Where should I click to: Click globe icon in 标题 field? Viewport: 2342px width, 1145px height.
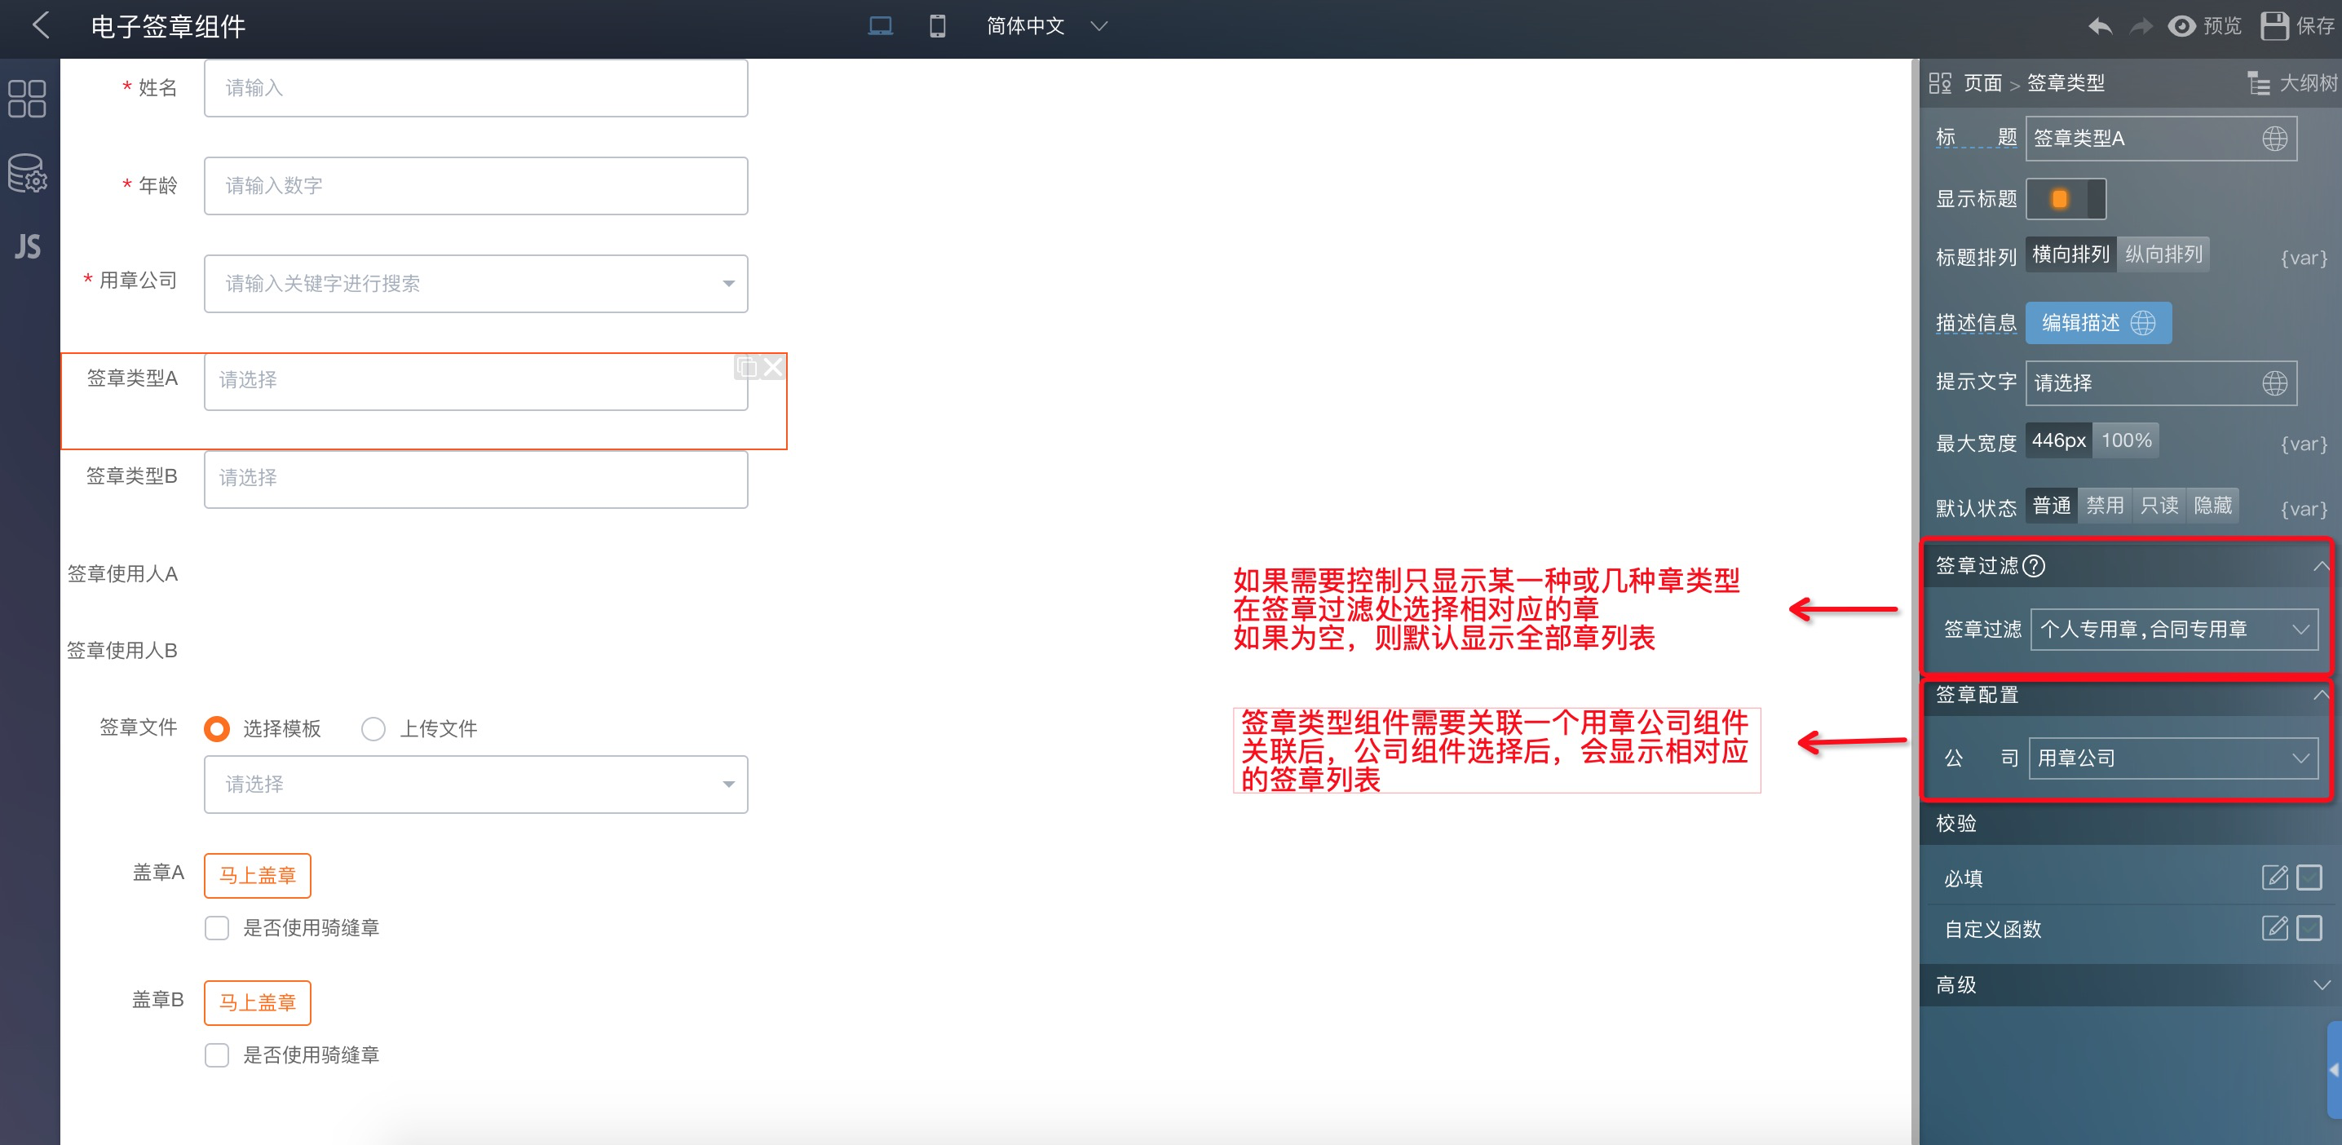click(2274, 139)
